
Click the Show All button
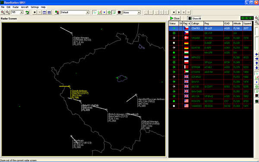click(195, 18)
